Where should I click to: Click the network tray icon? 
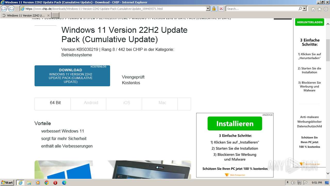click(299, 183)
